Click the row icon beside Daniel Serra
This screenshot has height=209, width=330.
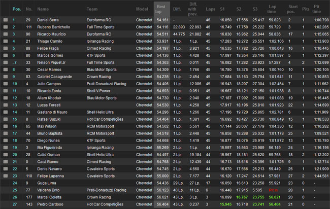6,20
